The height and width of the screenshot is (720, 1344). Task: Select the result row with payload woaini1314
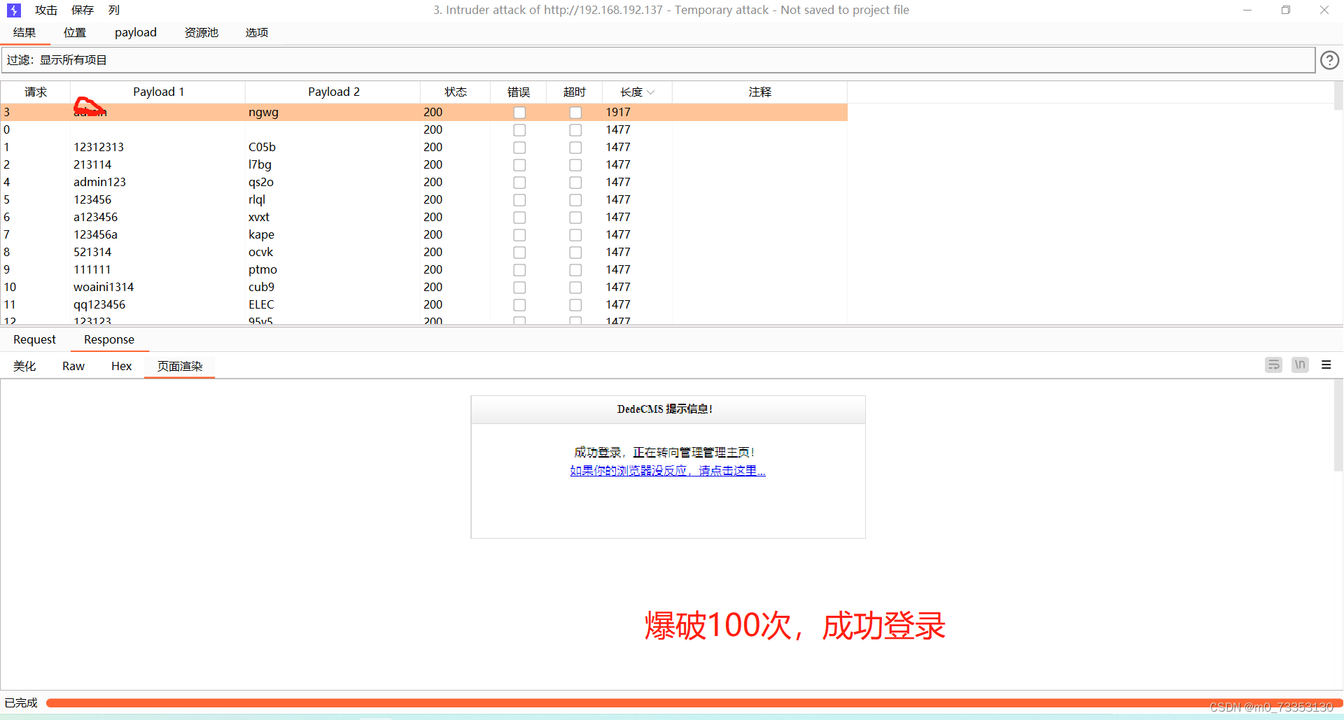424,288
